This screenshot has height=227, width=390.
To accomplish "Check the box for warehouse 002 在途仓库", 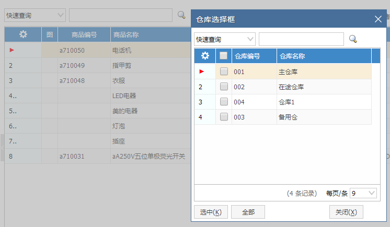I will coord(224,87).
